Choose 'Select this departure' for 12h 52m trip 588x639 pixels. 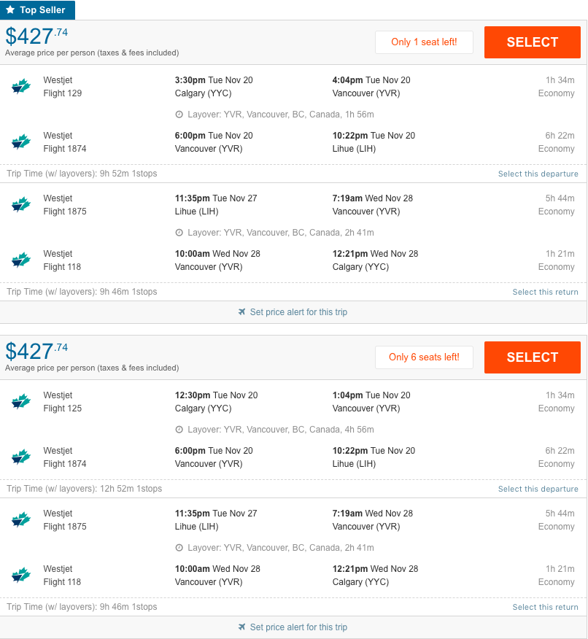[538, 489]
